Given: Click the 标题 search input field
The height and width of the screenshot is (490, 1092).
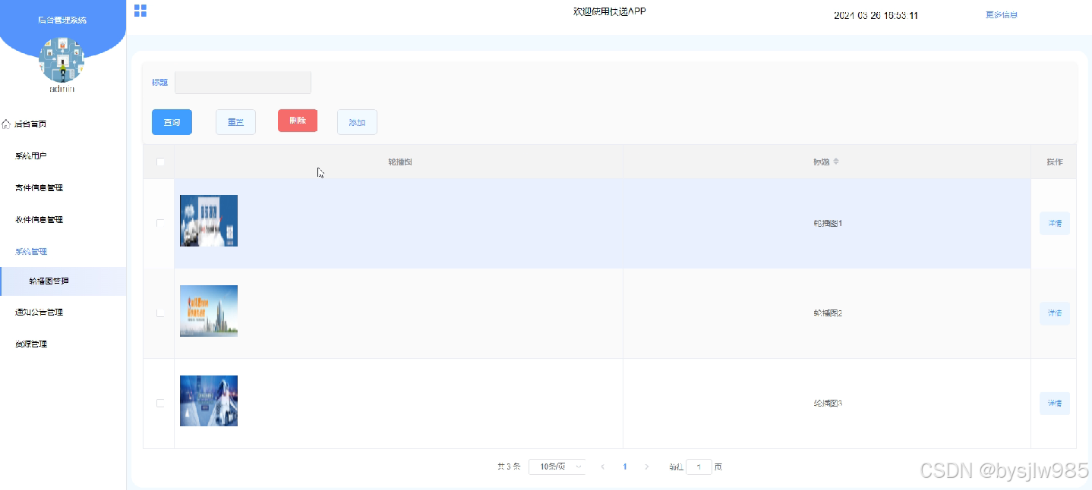Looking at the screenshot, I should click(x=243, y=83).
